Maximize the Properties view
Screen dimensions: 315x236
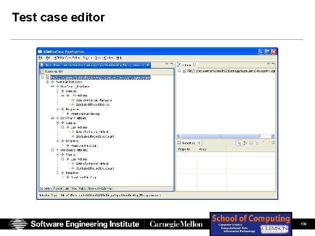click(273, 142)
